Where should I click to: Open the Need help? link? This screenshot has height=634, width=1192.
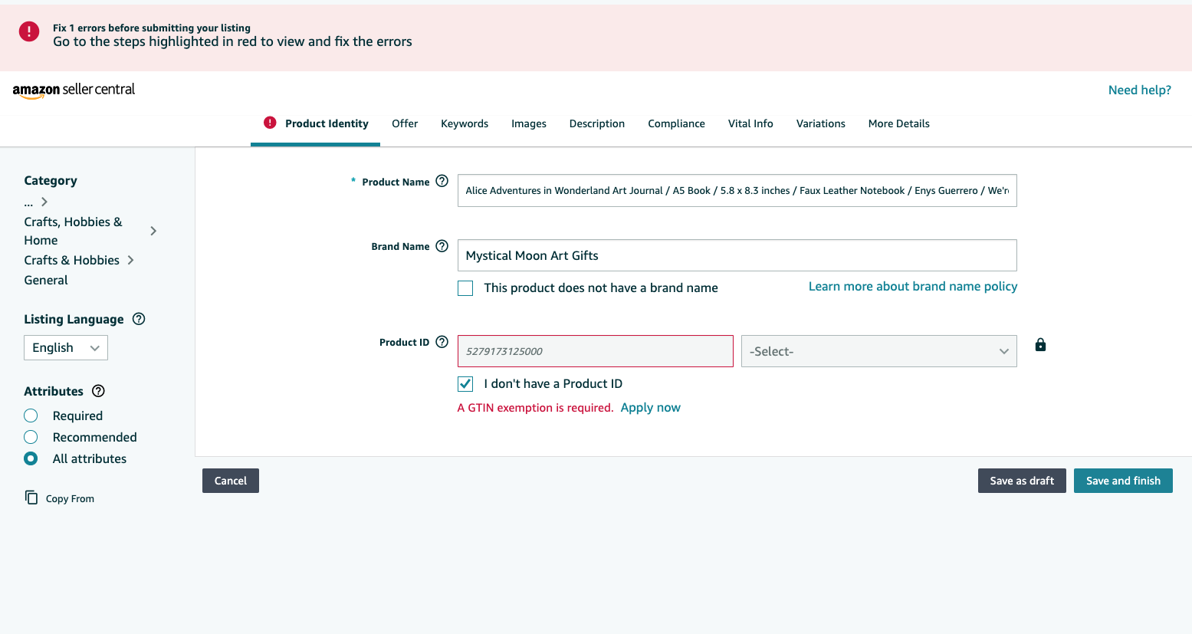coord(1140,90)
